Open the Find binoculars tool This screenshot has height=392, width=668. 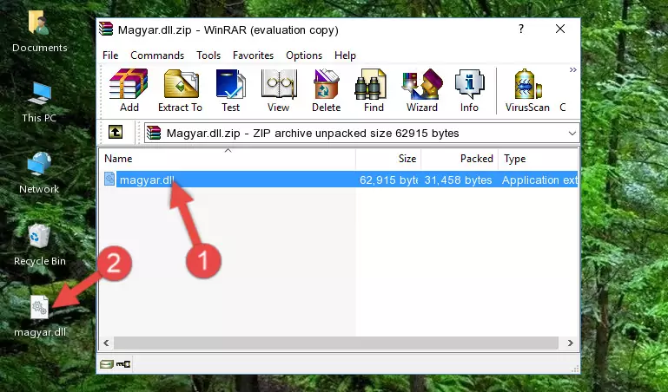(374, 90)
